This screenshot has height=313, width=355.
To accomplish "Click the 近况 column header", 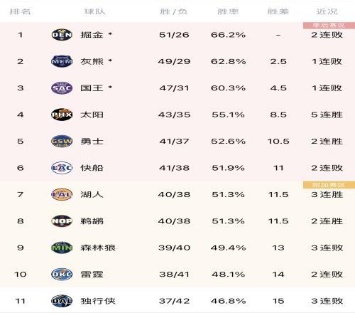I will [327, 11].
